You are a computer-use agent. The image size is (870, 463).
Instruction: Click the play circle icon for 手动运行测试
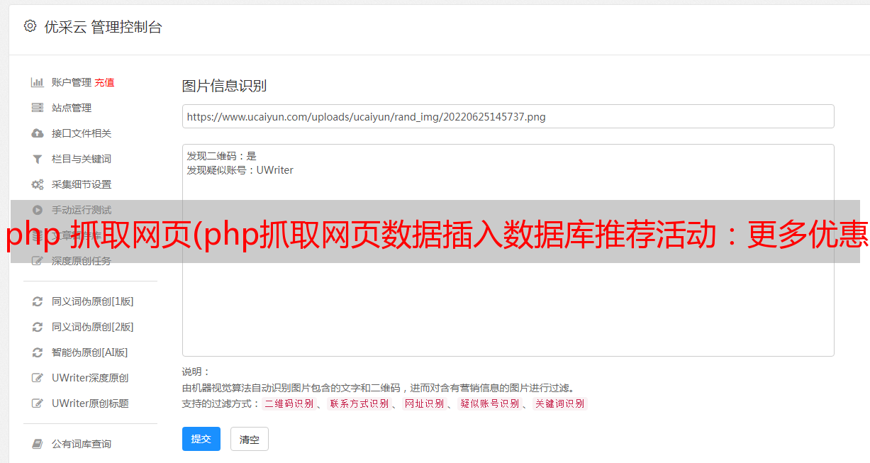pos(38,210)
